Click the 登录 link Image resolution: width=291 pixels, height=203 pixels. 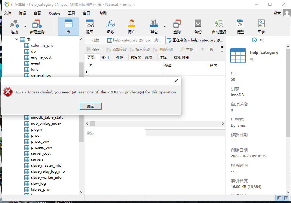click(277, 13)
